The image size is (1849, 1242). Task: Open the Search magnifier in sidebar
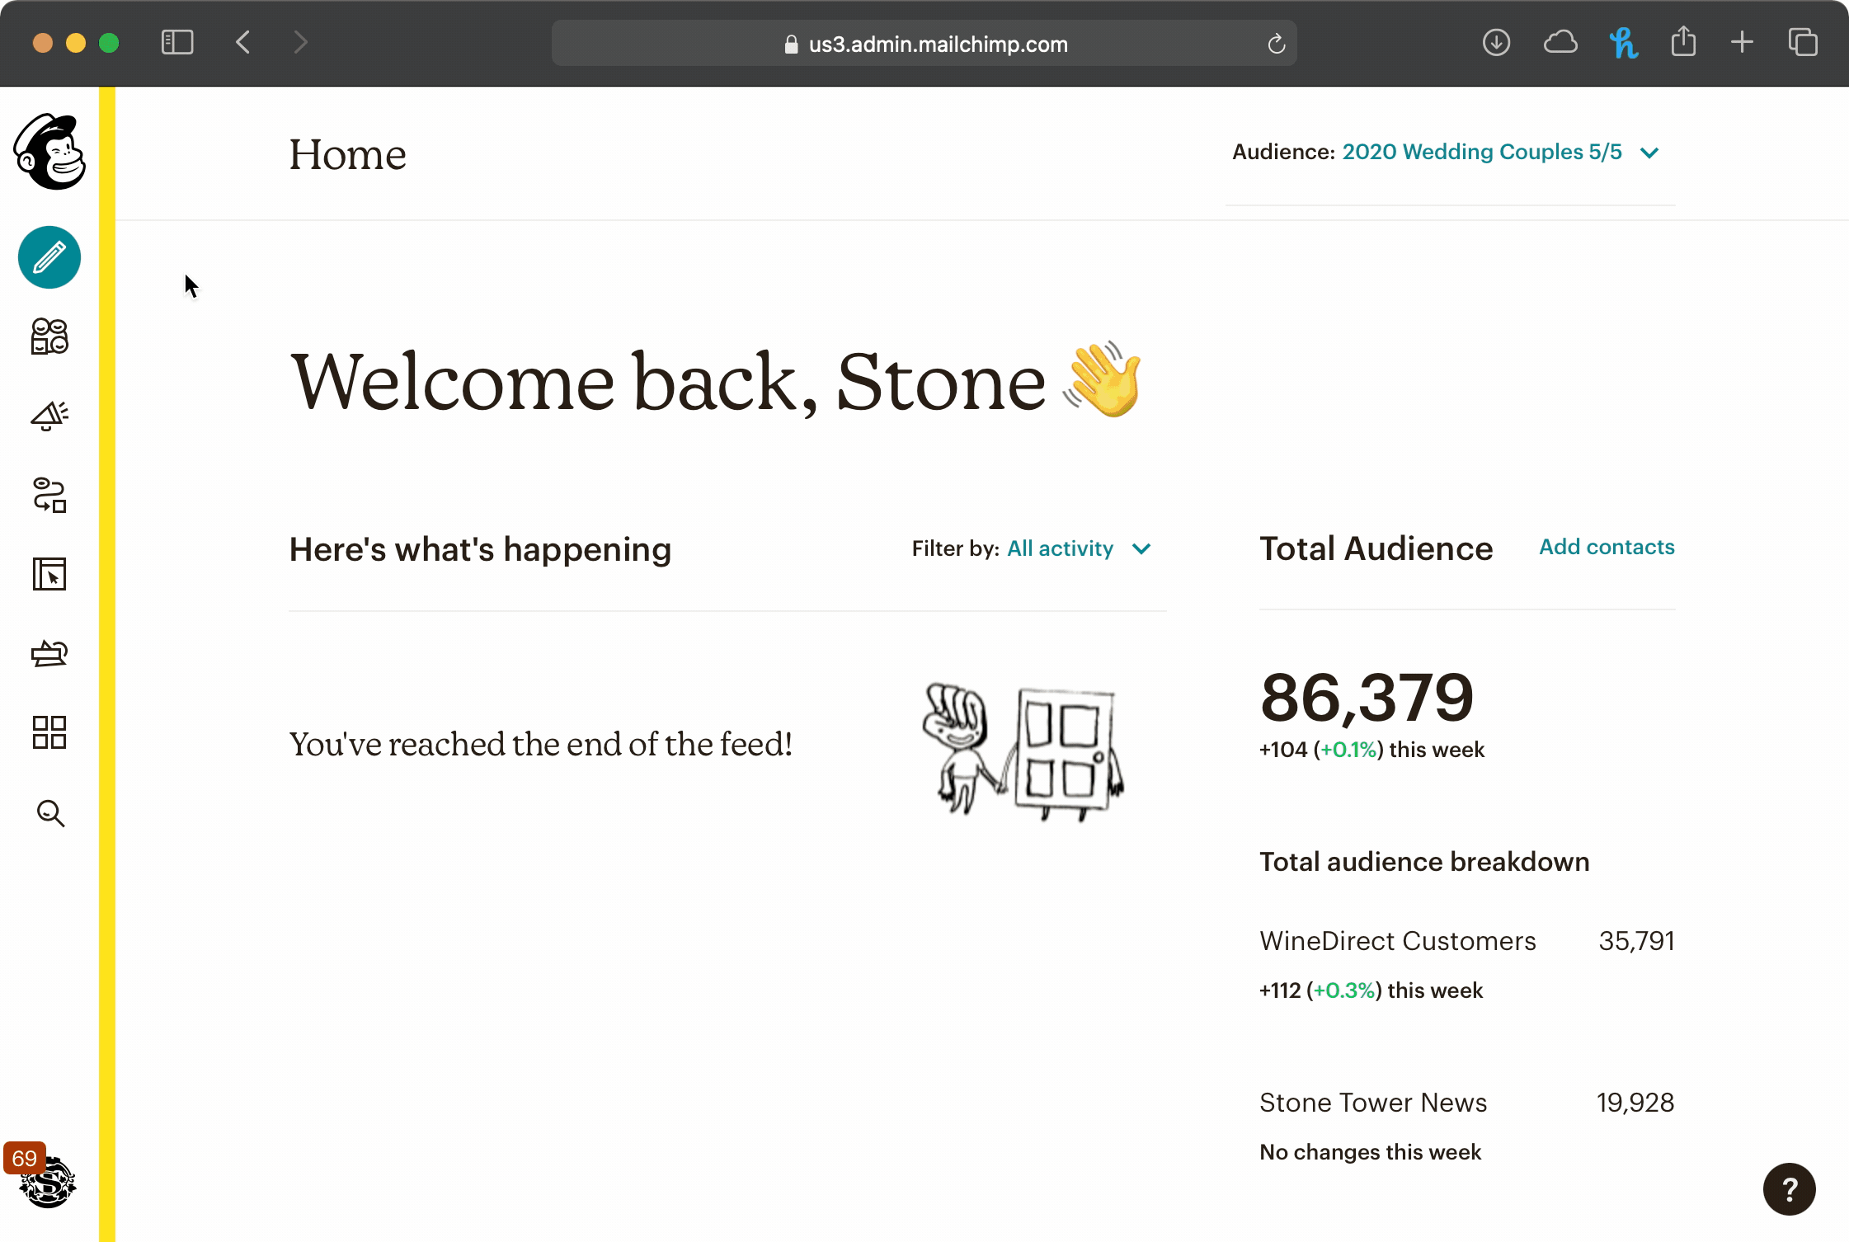49,814
